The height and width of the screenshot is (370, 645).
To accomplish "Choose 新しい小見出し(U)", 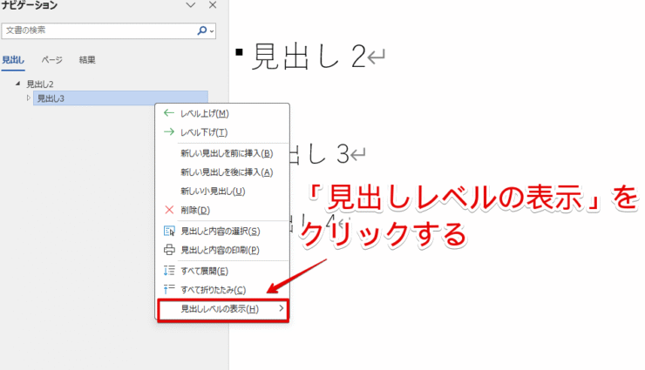I will point(222,191).
